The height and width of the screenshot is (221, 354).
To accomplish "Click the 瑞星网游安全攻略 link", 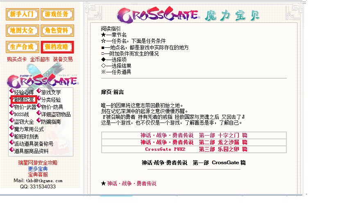I will point(38,163).
